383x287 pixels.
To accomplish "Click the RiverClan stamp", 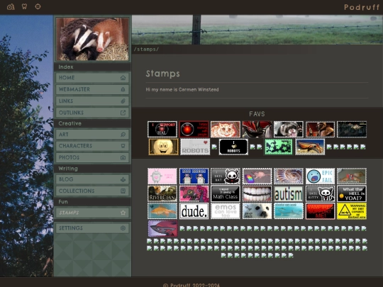I will pos(162,193).
